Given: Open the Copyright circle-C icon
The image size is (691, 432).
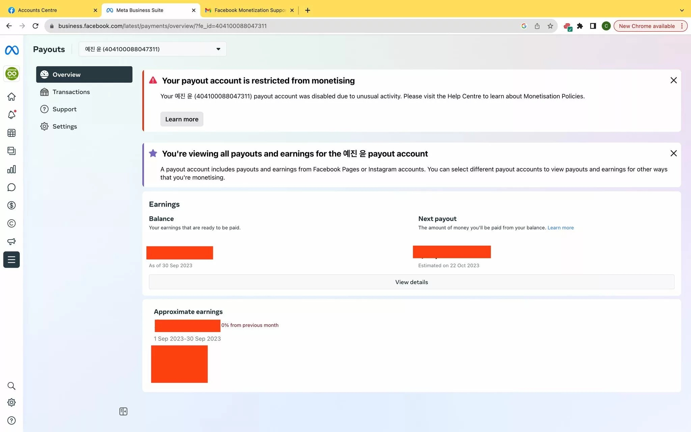Looking at the screenshot, I should coord(11,223).
